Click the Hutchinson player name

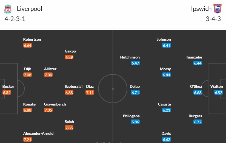pyautogui.click(x=130, y=57)
